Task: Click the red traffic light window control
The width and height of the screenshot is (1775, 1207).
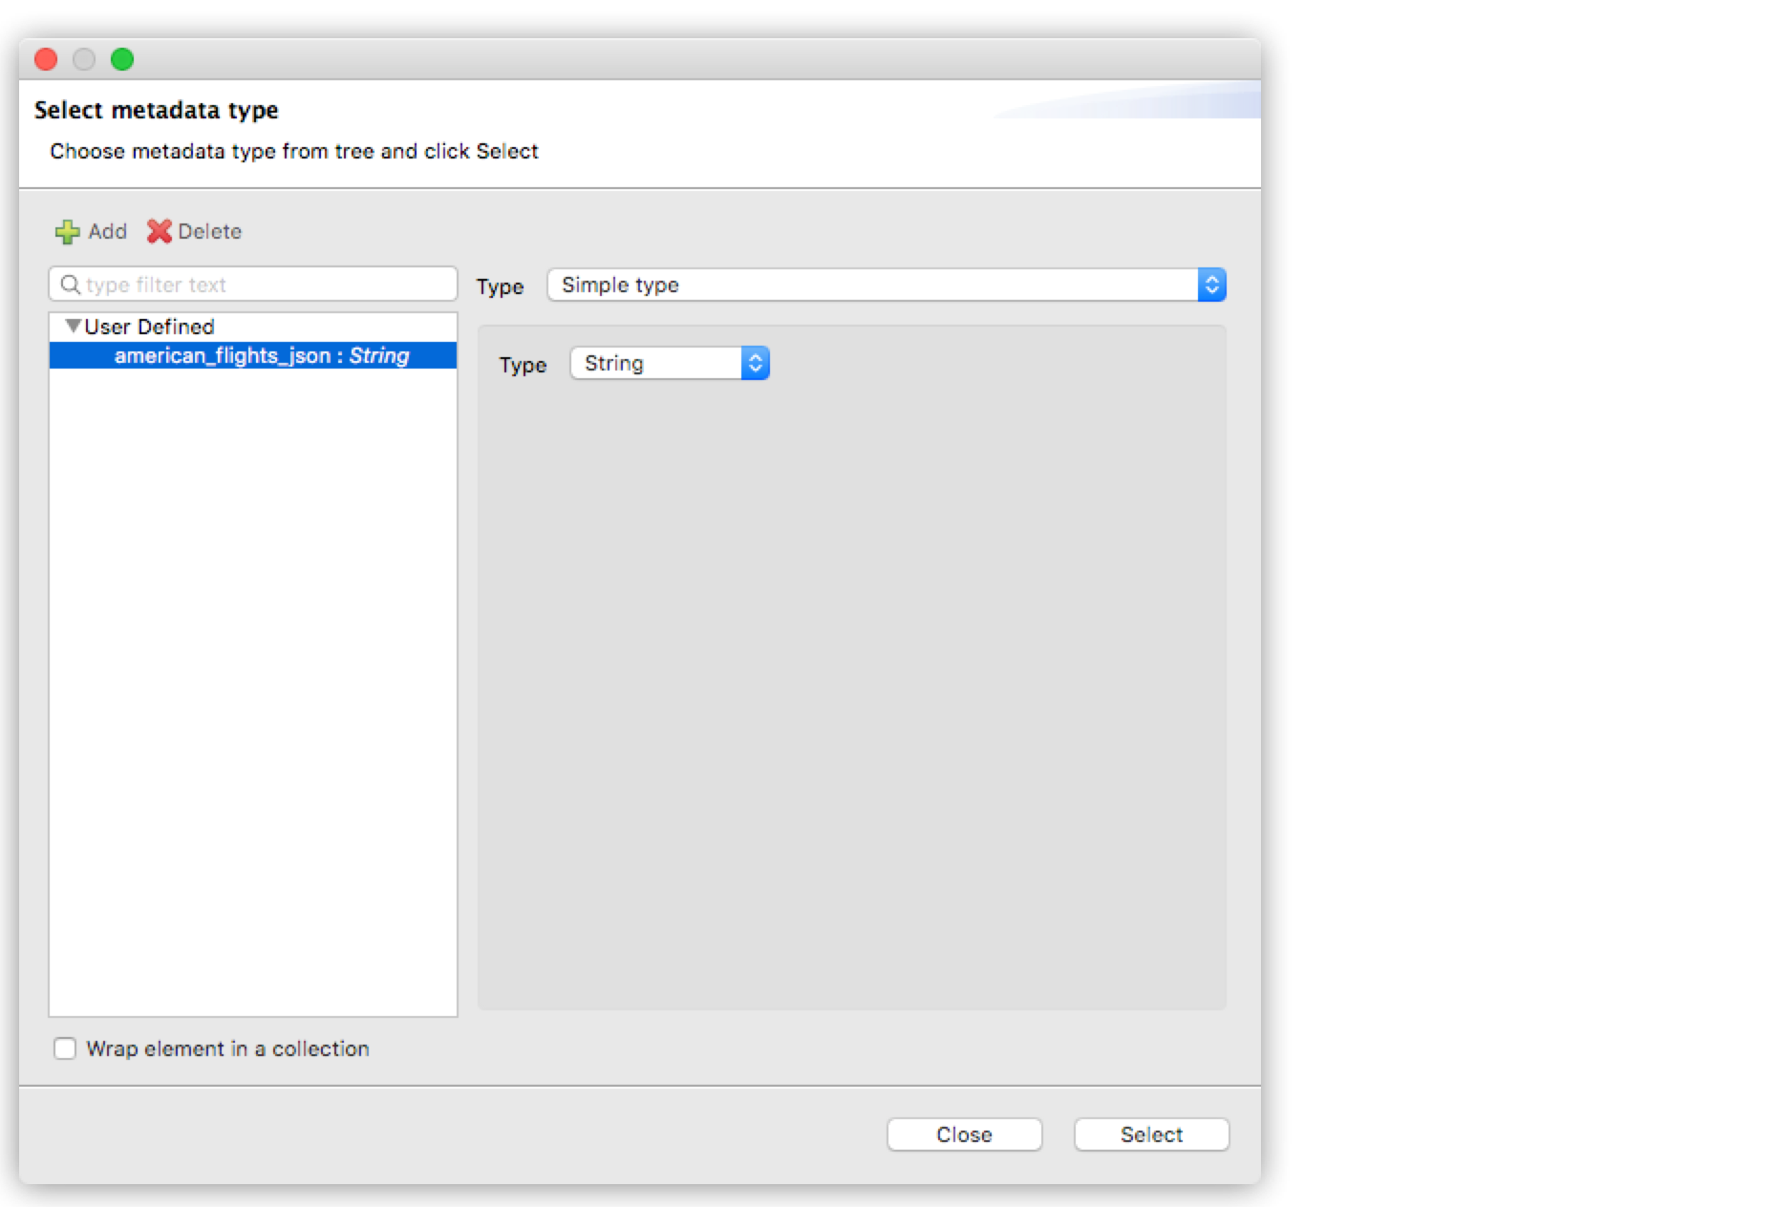Action: tap(46, 59)
